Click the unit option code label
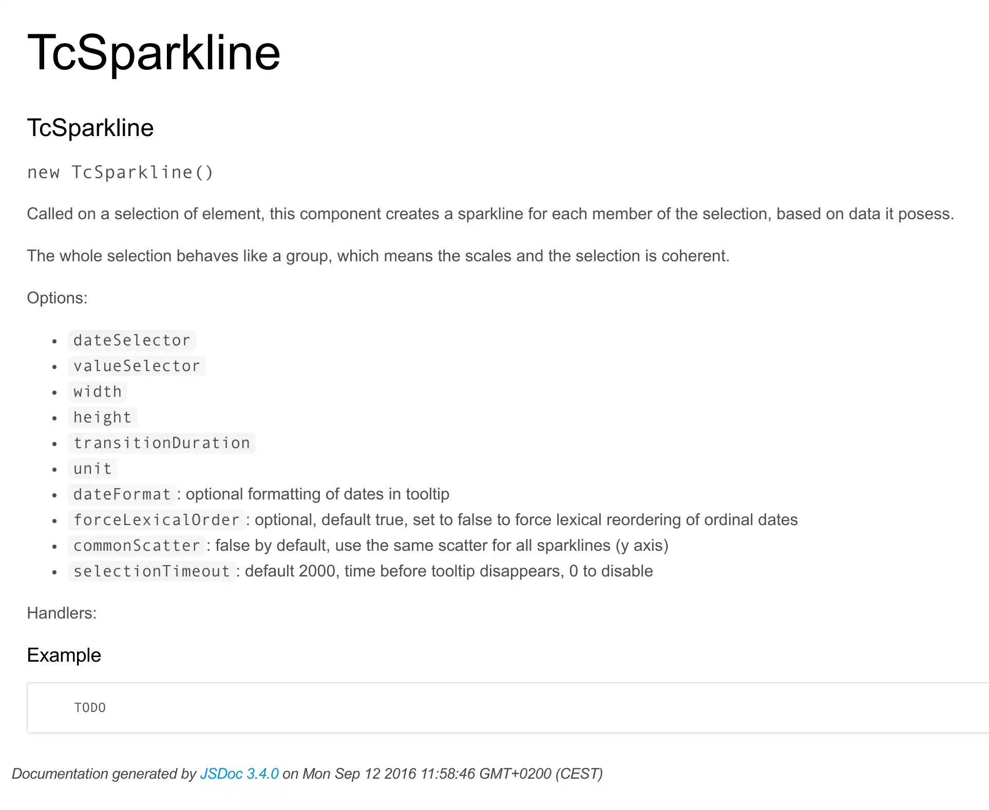This screenshot has height=810, width=989. pos(92,469)
